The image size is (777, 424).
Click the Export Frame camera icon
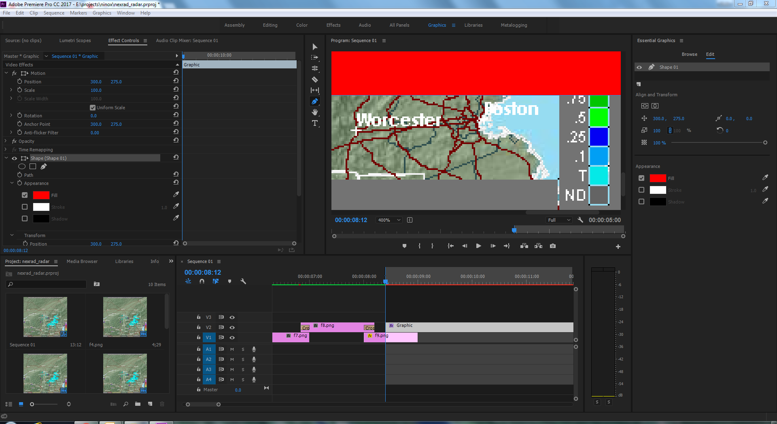[553, 246]
